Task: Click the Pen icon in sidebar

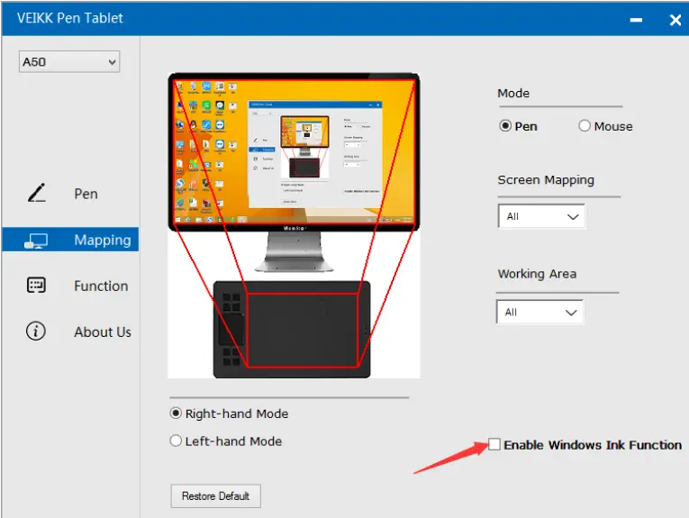Action: point(37,193)
